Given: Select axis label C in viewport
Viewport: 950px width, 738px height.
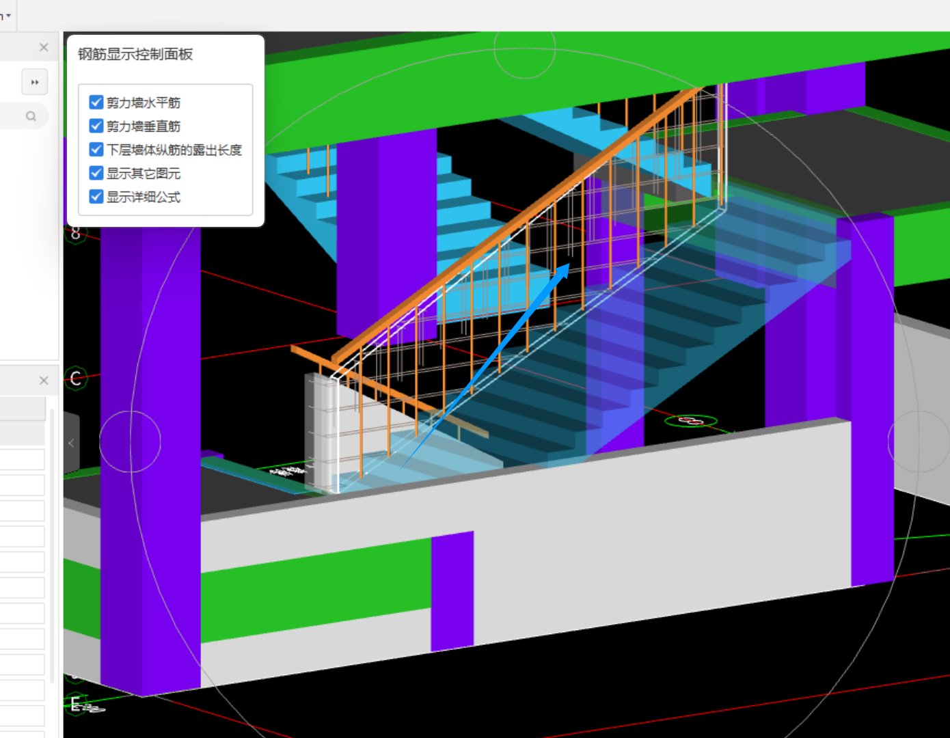Looking at the screenshot, I should 76,378.
